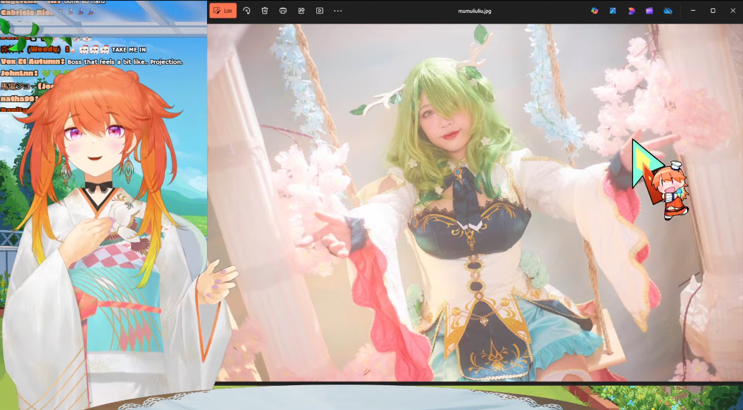The height and width of the screenshot is (410, 743).
Task: Click the pink-purple swirl app icon in the title bar
Action: pyautogui.click(x=631, y=10)
